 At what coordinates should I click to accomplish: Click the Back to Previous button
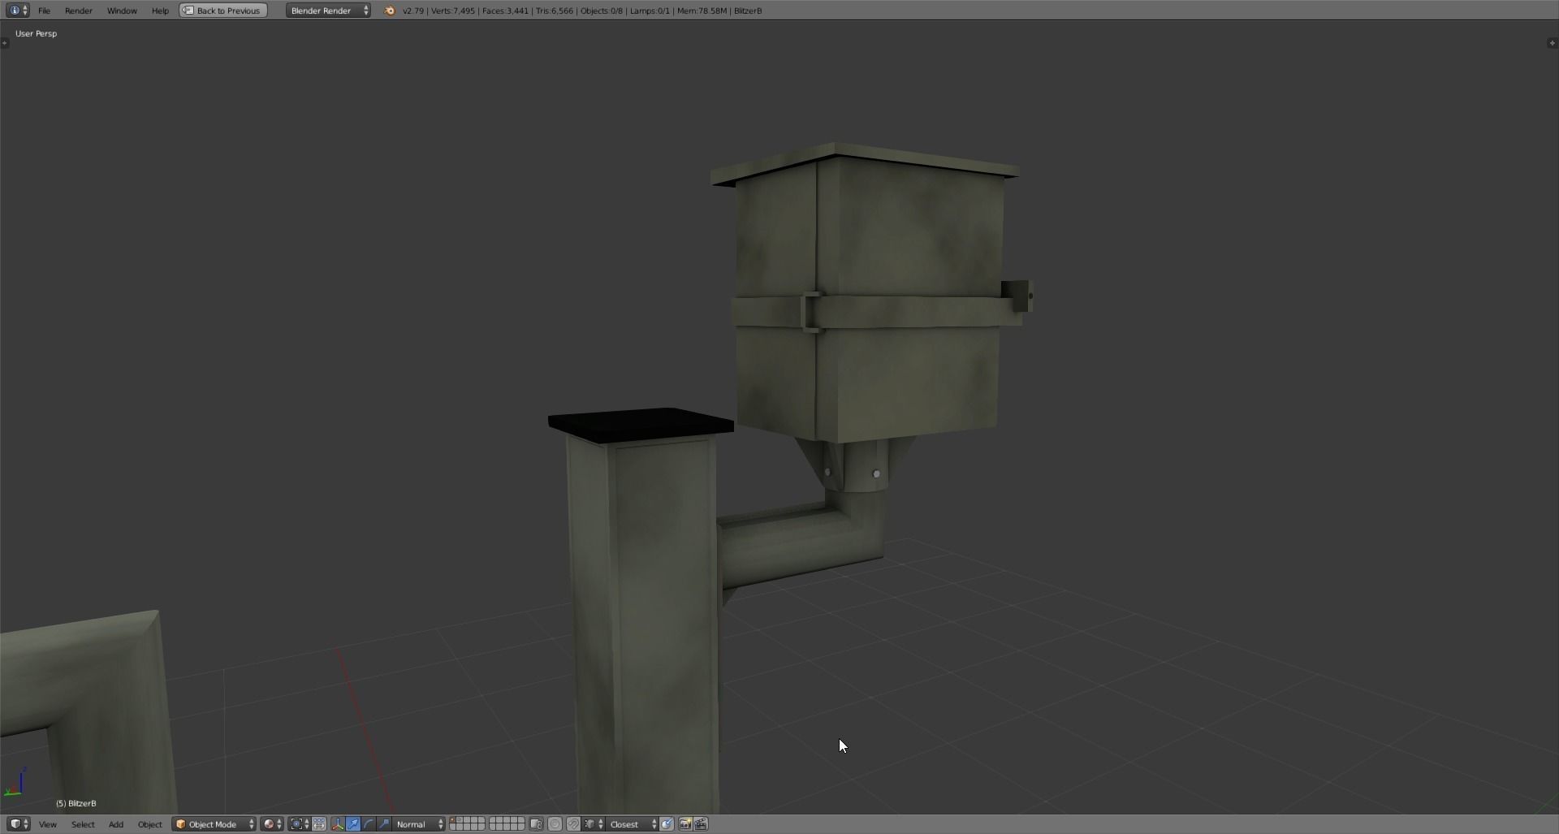pos(223,11)
